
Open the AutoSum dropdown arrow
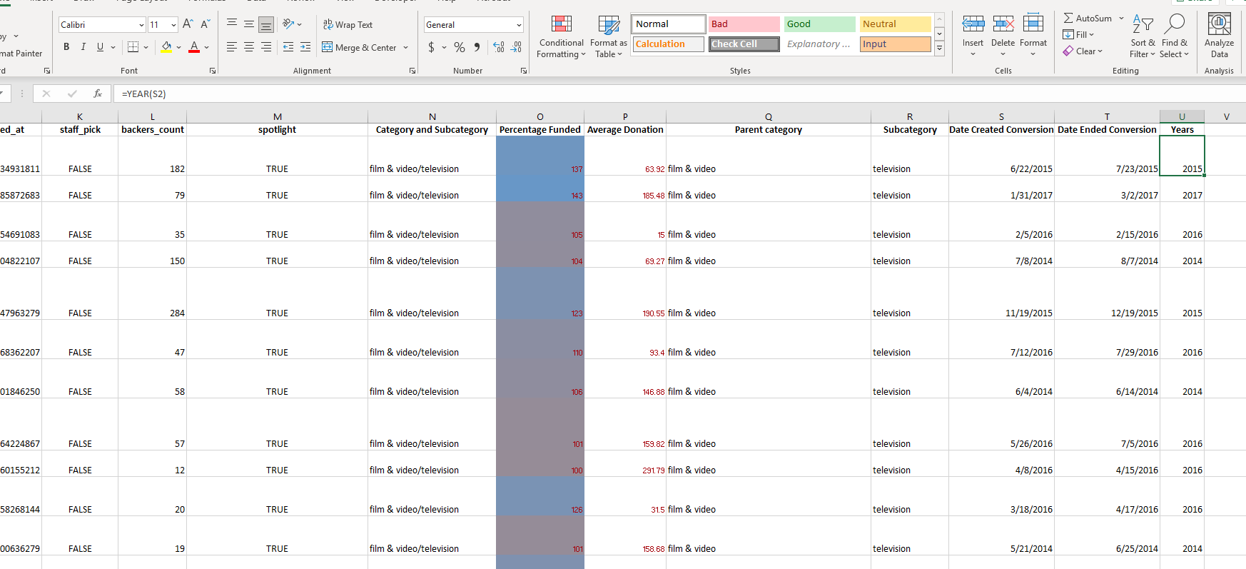(x=1121, y=18)
